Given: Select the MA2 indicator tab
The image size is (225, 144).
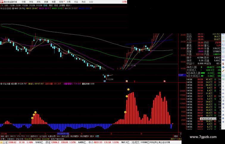Looking at the screenshot, I should [x=59, y=136].
